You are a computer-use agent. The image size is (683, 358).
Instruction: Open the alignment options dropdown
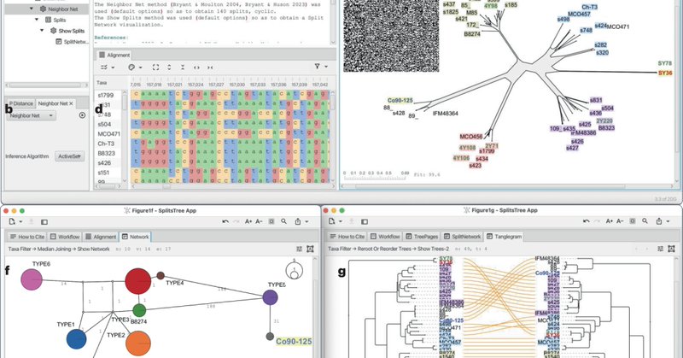[108, 67]
